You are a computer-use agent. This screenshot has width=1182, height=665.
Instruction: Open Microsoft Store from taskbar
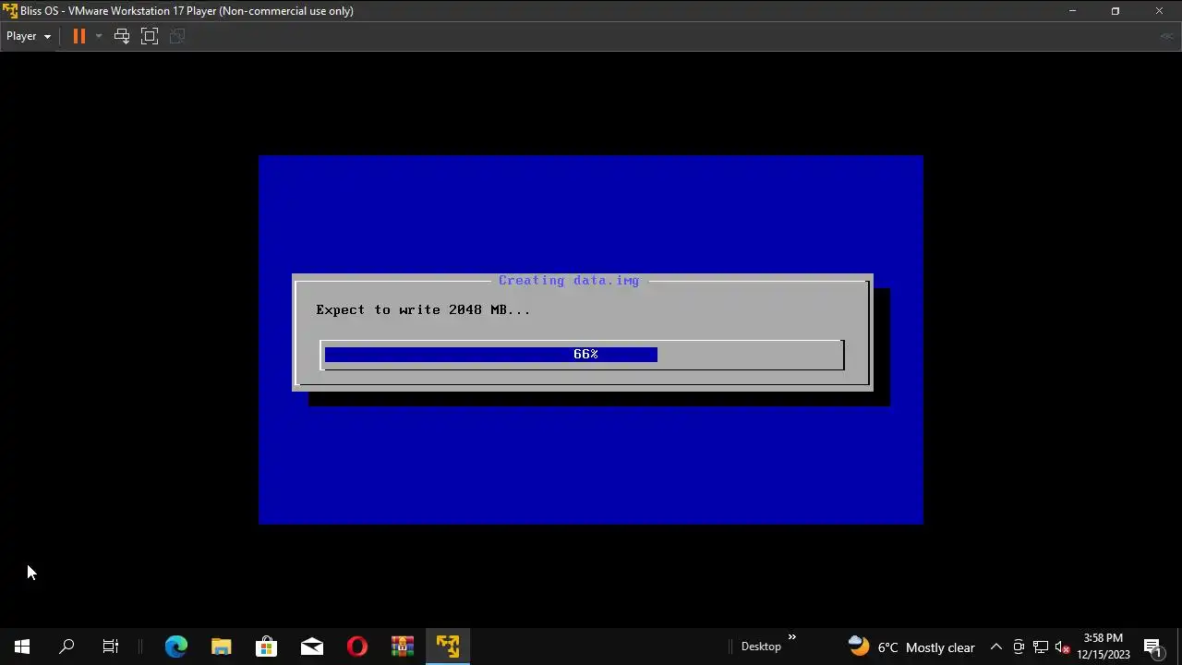point(266,647)
